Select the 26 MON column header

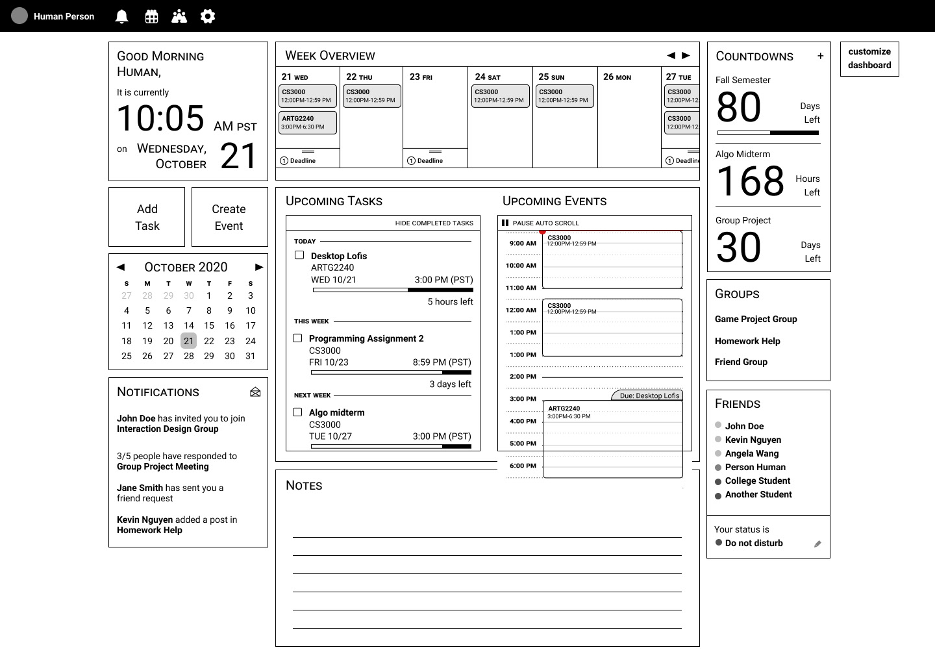coord(617,77)
